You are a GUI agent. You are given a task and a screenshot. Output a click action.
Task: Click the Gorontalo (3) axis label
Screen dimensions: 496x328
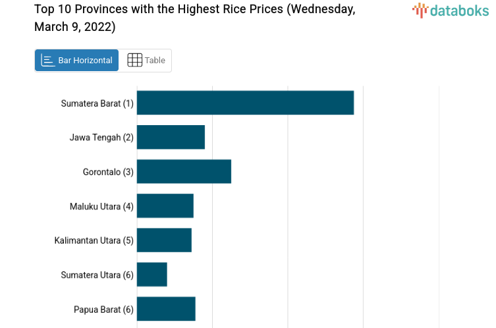point(108,172)
